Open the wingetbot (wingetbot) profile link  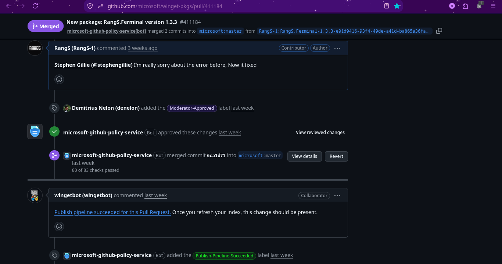83,195
